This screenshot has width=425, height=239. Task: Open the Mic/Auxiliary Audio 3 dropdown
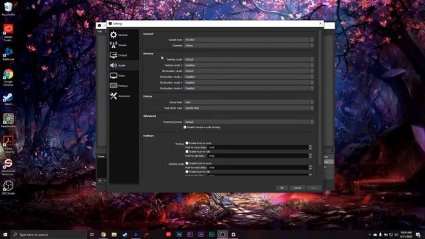tap(248, 82)
